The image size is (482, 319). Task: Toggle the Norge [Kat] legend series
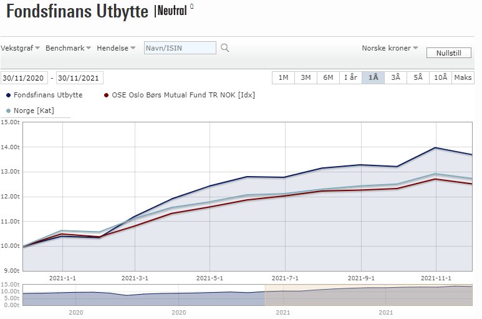point(30,110)
